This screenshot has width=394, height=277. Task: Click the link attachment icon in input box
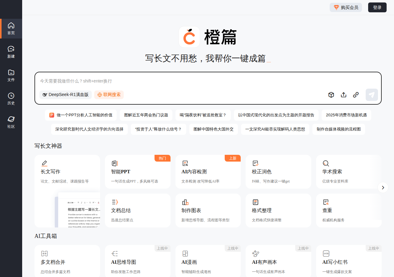coord(356,95)
